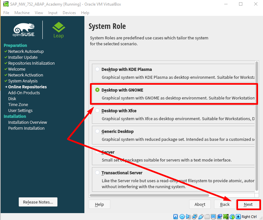Click the "System Analysis" step
263x220 pixels.
click(23, 81)
